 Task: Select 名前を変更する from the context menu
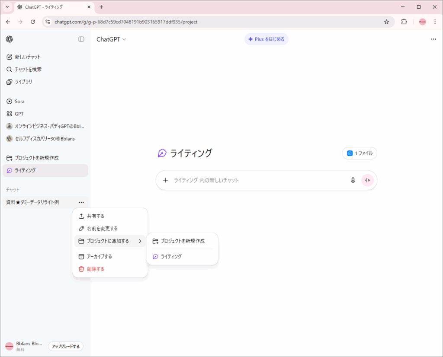(102, 228)
